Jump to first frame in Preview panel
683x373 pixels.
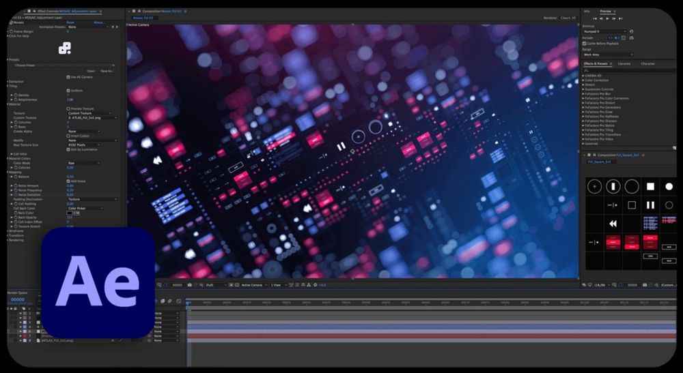coord(595,18)
